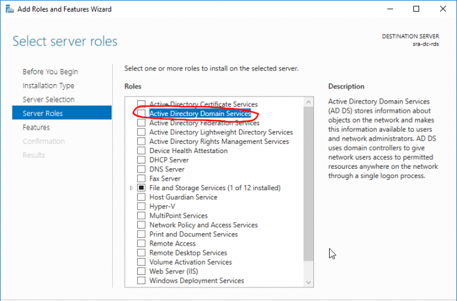Screen dimensions: 457x301
Task: Click the Roles list scrollbar thumb
Action: [x=308, y=184]
